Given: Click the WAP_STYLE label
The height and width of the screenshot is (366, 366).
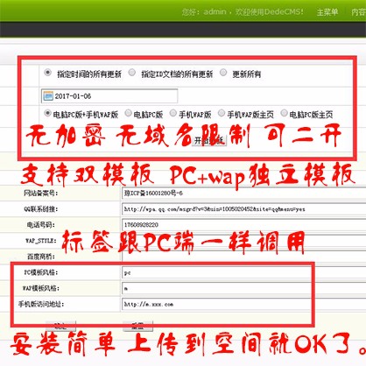Looking at the screenshot, I should (x=41, y=241).
